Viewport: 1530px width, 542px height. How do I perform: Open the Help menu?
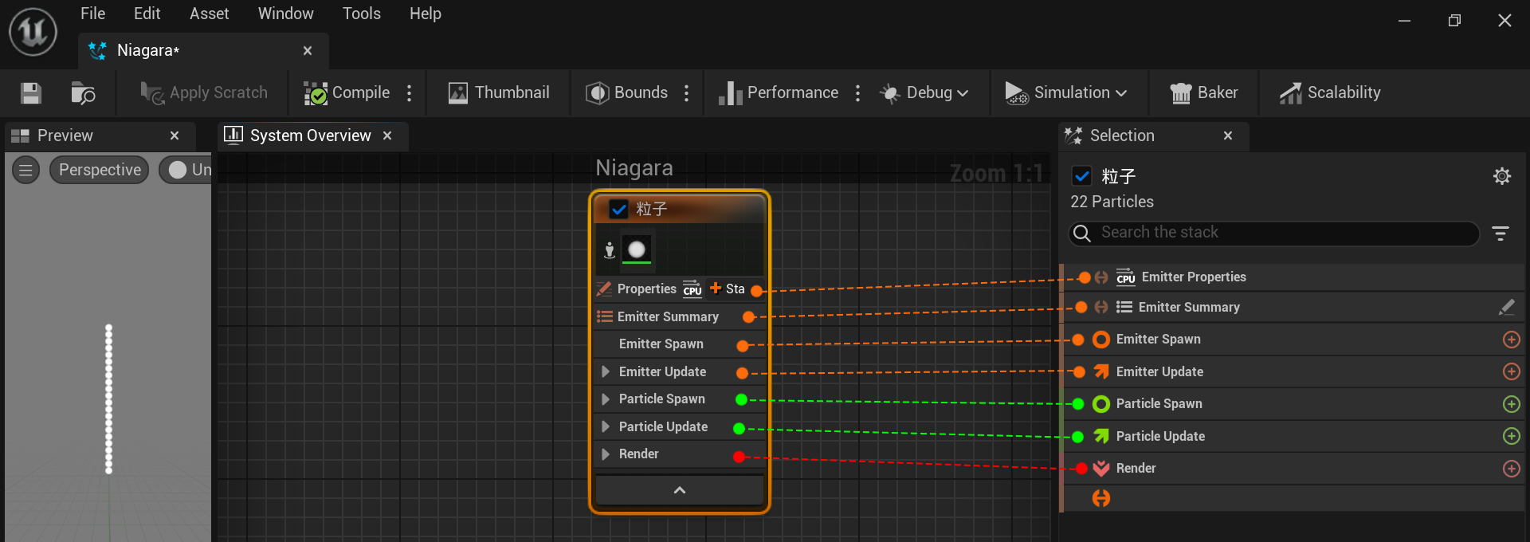[425, 14]
